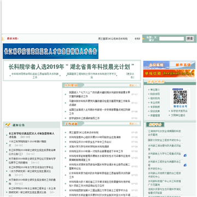Open the 文明单位建设 link
Image resolution: width=197 pixels, height=197 pixels.
(x=178, y=115)
